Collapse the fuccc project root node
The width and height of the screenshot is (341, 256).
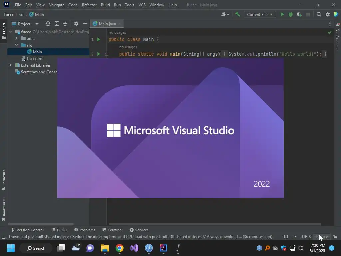point(10,32)
